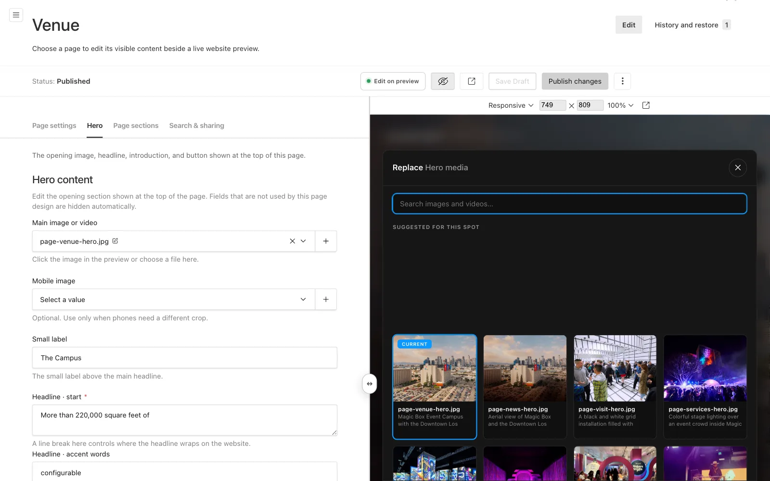Screen dimensions: 770x481
Task: Open the Page sections tab
Action: (136, 126)
